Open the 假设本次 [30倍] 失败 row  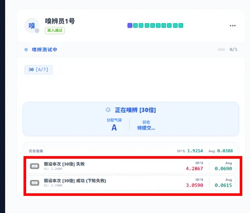pos(131,166)
